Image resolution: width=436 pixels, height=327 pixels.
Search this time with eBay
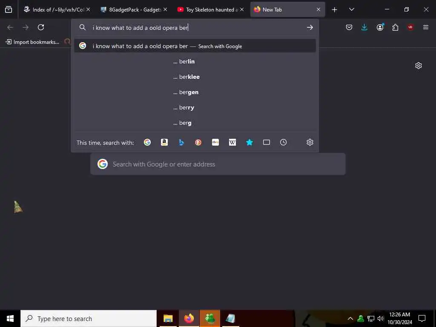pyautogui.click(x=215, y=142)
